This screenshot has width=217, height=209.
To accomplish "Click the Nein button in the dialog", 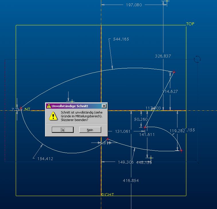I will 90,130.
